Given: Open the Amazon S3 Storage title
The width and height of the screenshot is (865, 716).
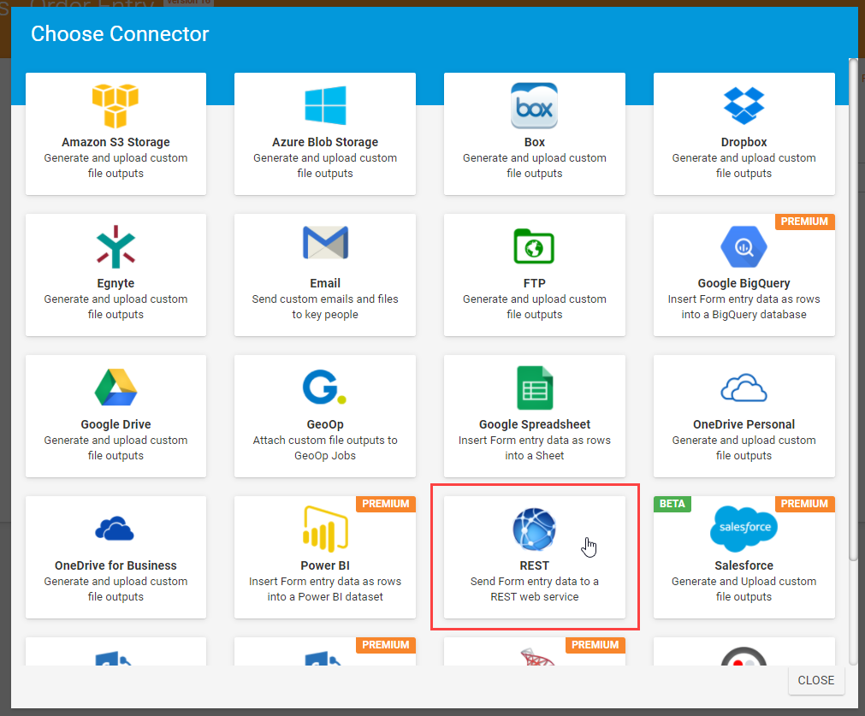Looking at the screenshot, I should [116, 142].
